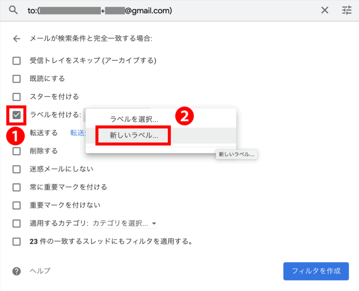Screen dimensions: 359x291
Task: Expand the カテゴリを選択 dropdown
Action: pyautogui.click(x=125, y=223)
